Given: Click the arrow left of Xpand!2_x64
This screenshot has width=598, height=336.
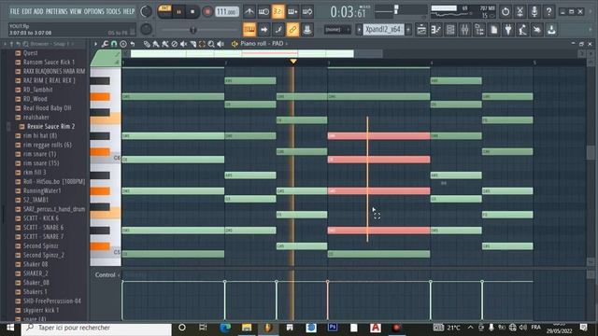Looking at the screenshot, I should pos(359,29).
